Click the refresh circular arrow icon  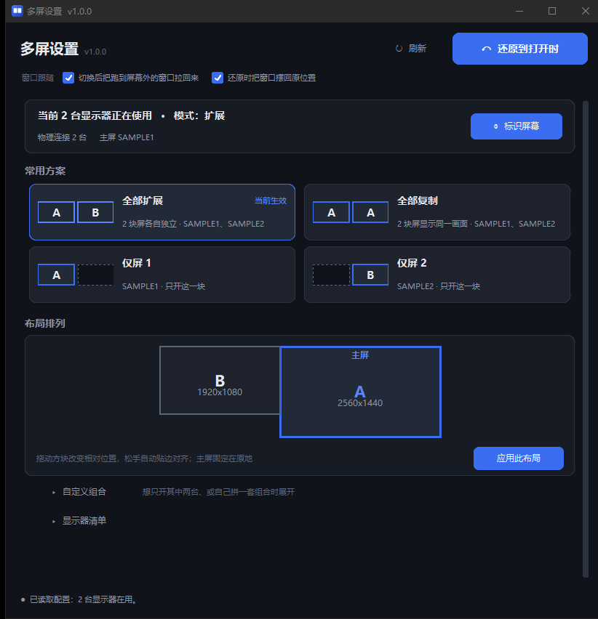[399, 48]
